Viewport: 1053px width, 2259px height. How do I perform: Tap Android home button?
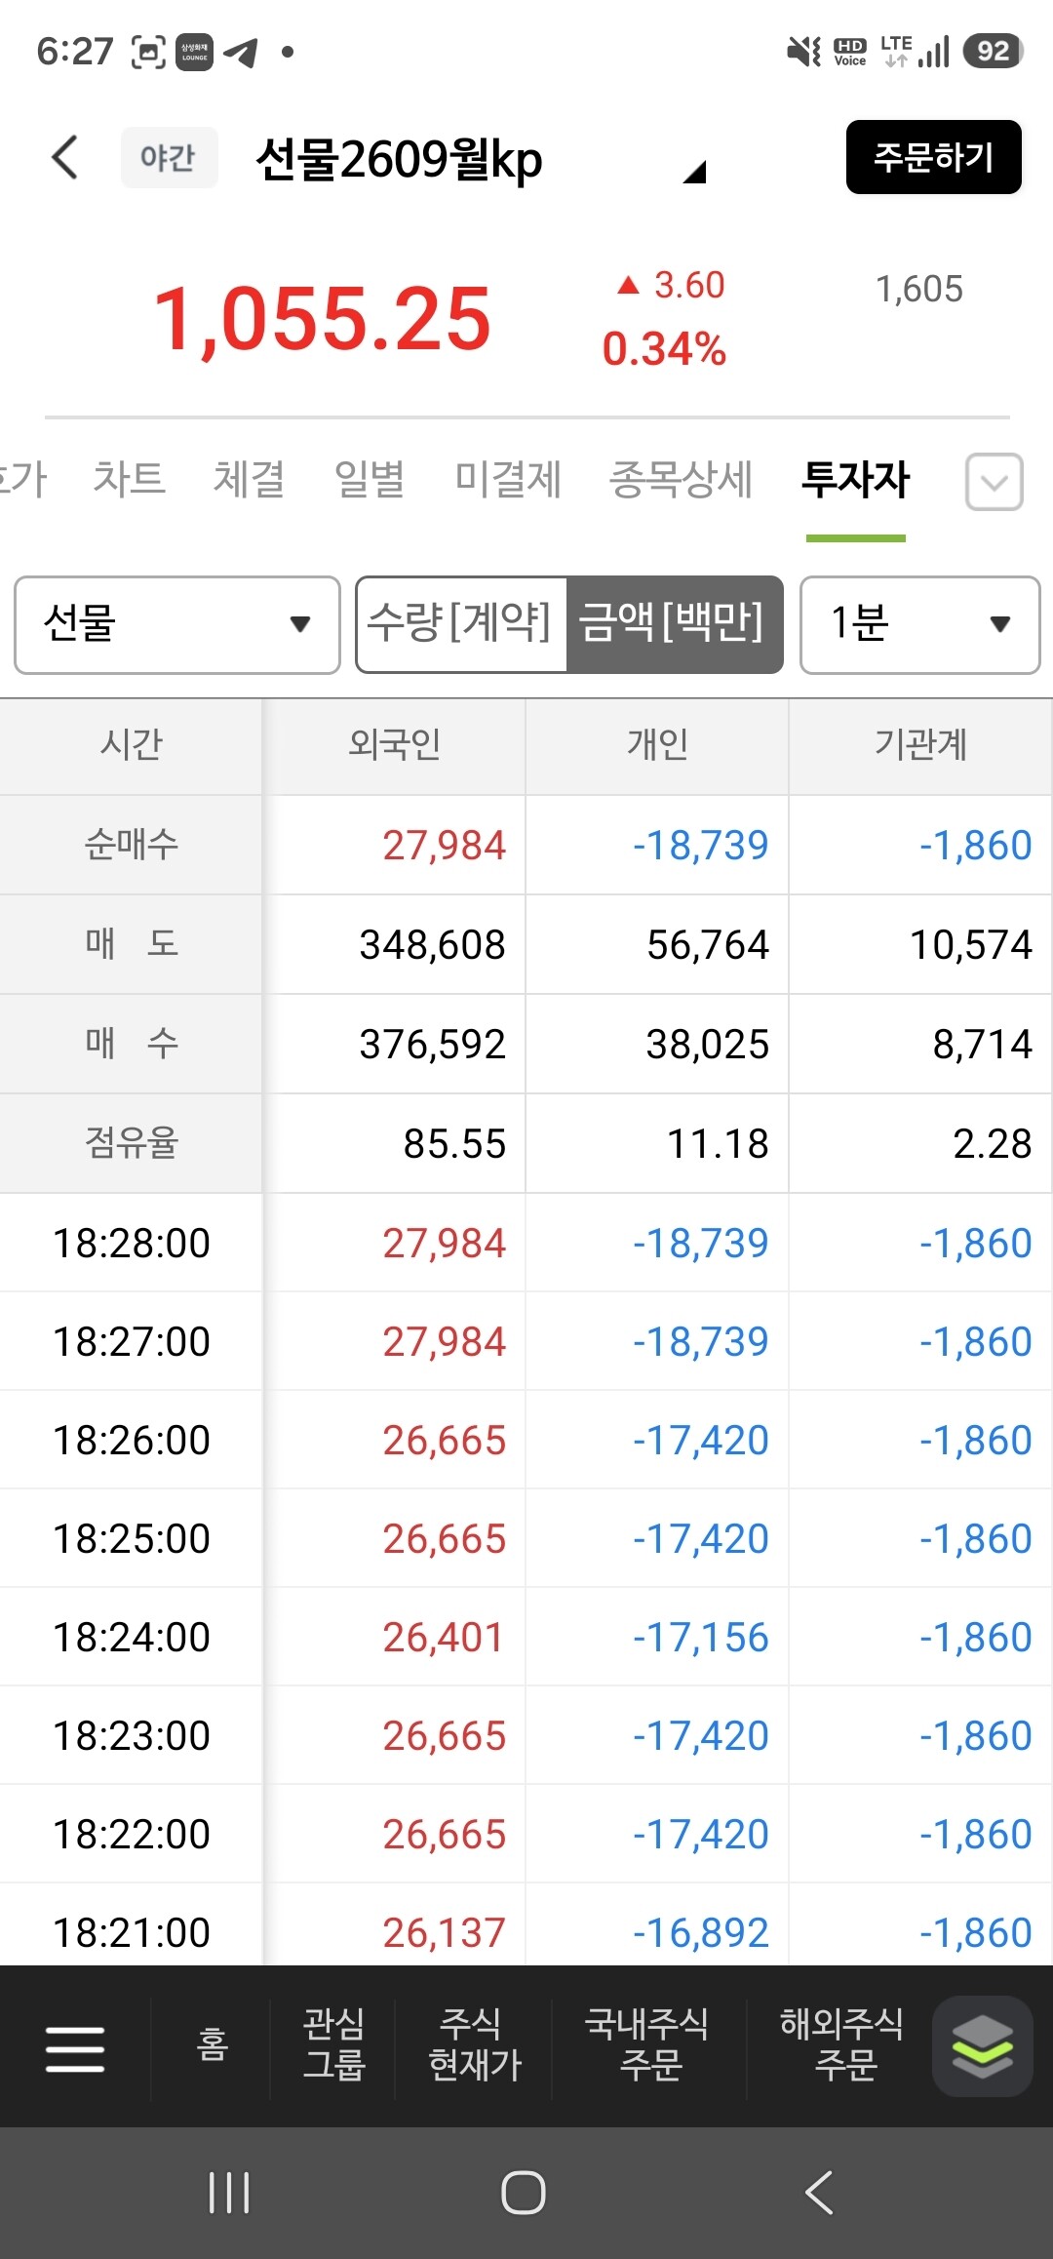click(x=524, y=2193)
